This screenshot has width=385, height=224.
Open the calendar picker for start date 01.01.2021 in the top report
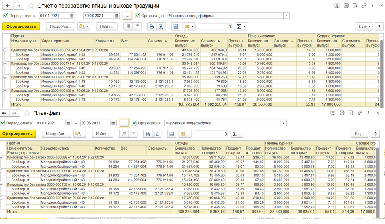point(72,16)
